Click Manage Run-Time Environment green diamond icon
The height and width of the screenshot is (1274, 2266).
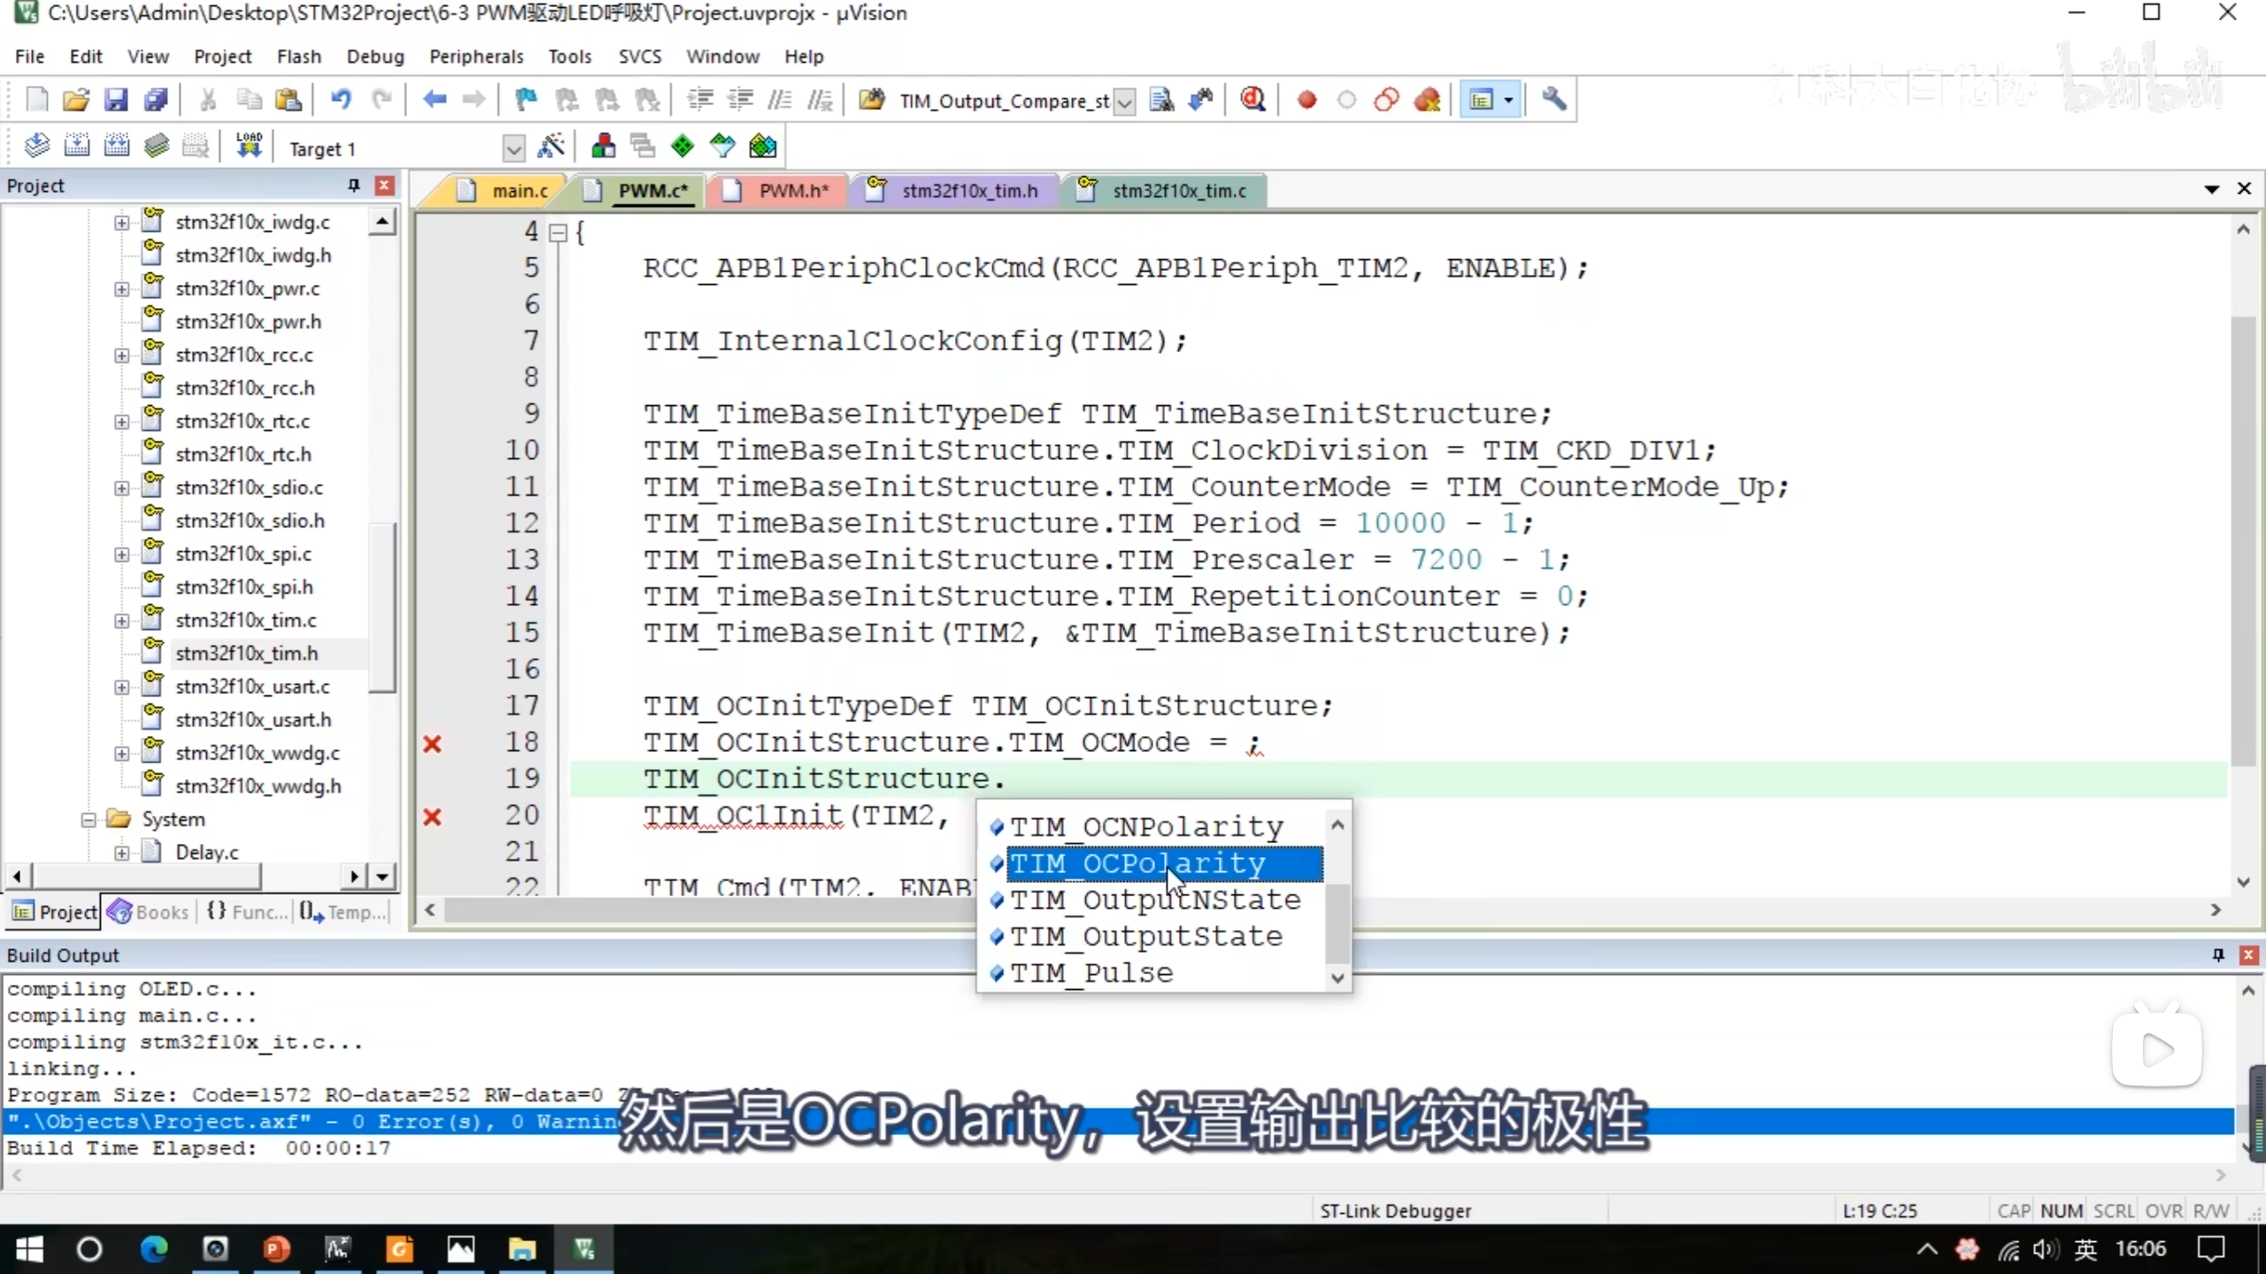point(682,147)
